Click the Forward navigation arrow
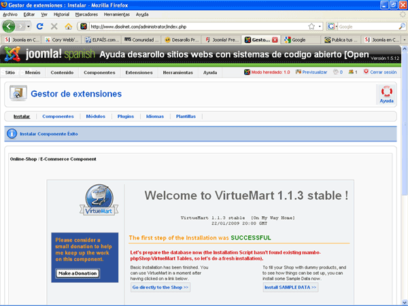The height and width of the screenshot is (306, 408). tap(20, 27)
